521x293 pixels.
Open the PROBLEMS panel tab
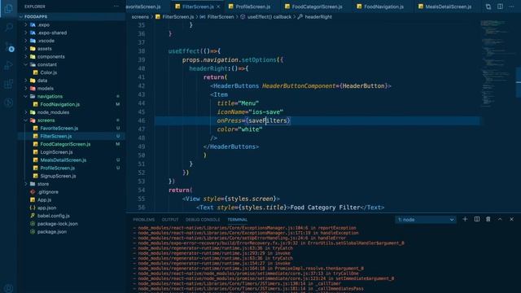143,220
